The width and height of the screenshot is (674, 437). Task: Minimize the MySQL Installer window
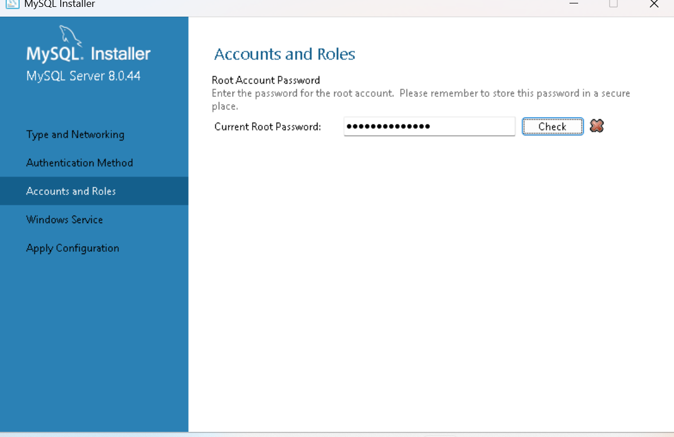coord(574,4)
